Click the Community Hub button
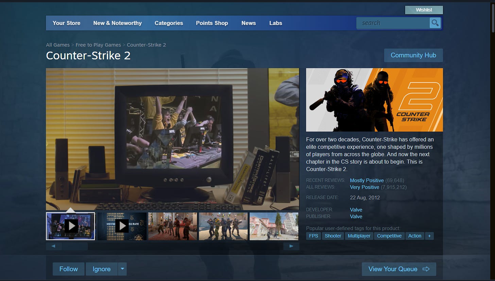The image size is (495, 281). coord(413,55)
